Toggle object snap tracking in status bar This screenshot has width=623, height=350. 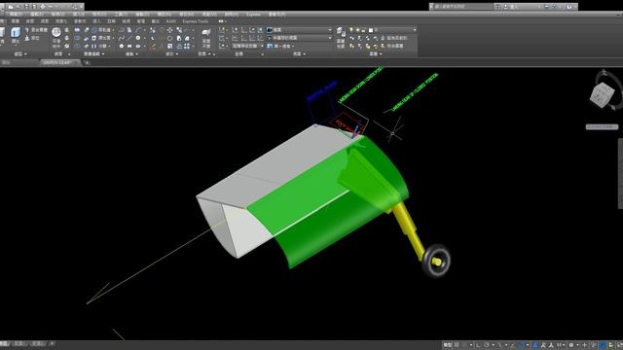click(513, 345)
